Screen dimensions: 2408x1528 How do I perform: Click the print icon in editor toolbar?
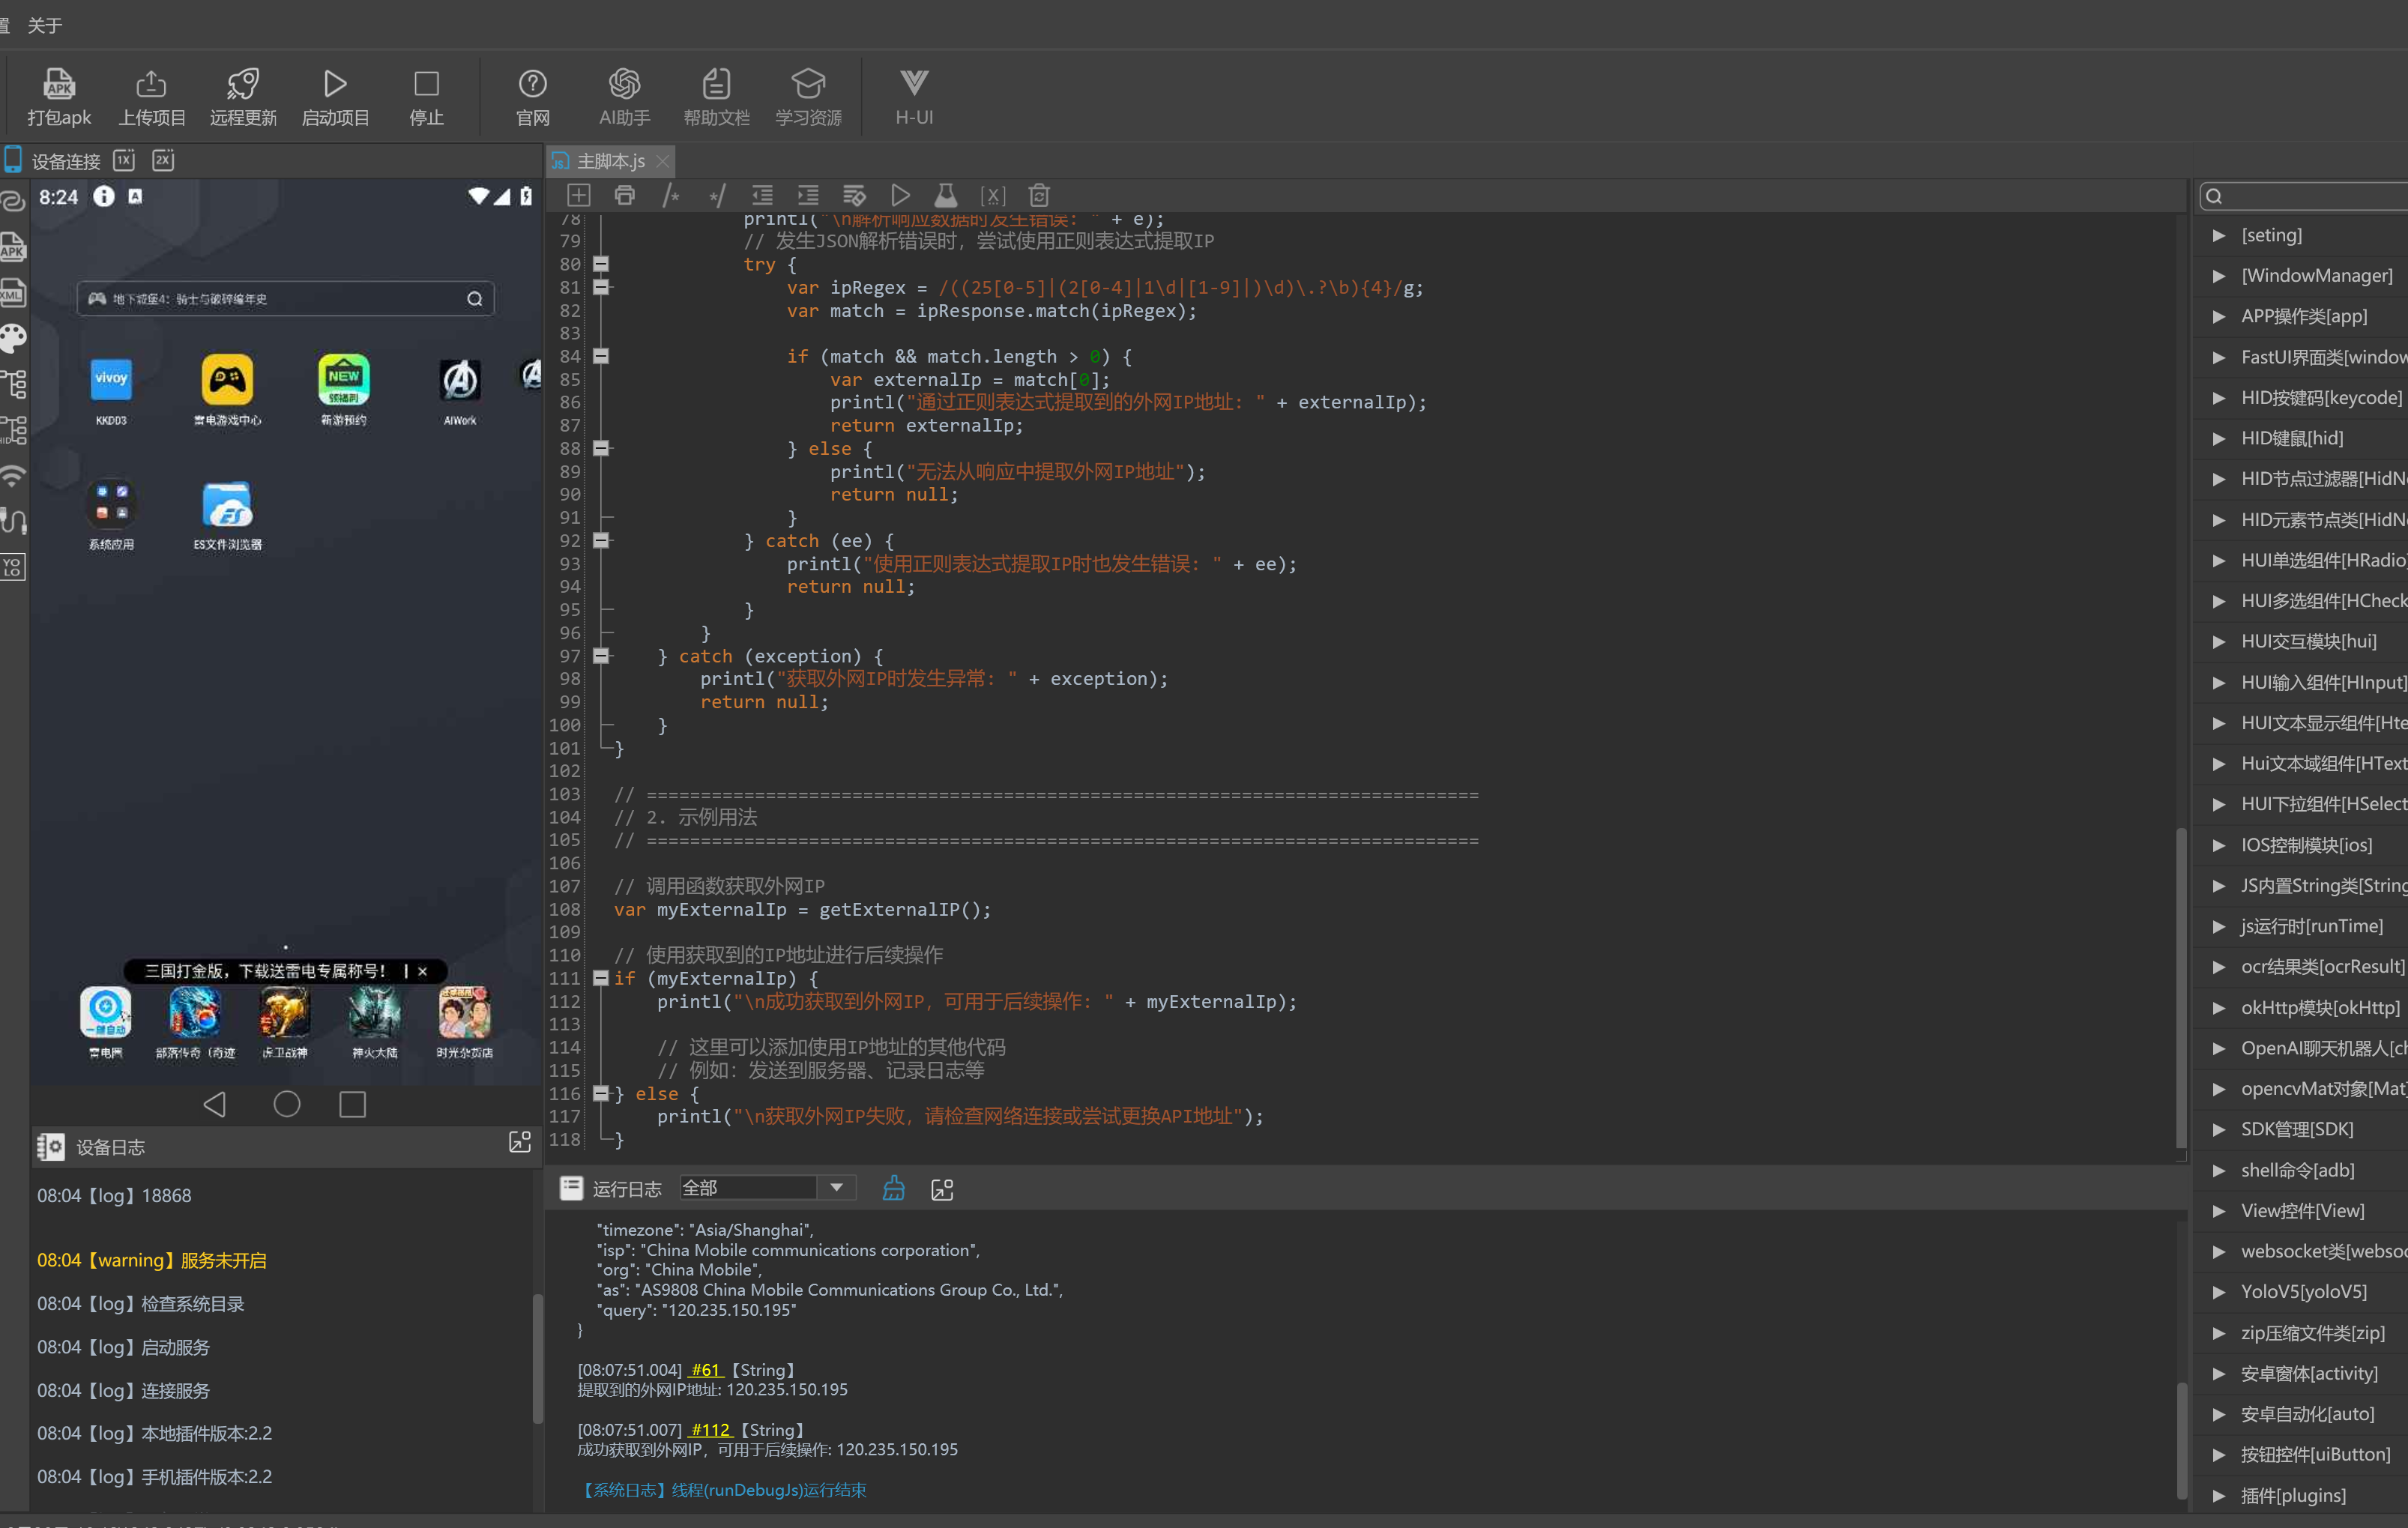point(625,195)
